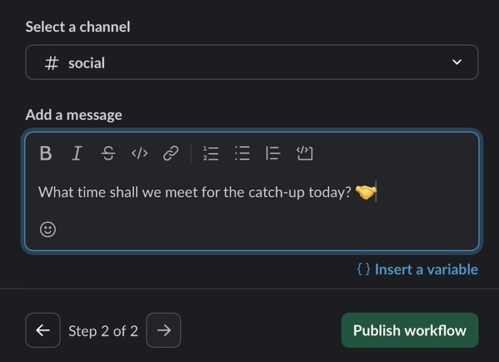
Task: Click the curly braces variable icon
Action: click(x=364, y=269)
